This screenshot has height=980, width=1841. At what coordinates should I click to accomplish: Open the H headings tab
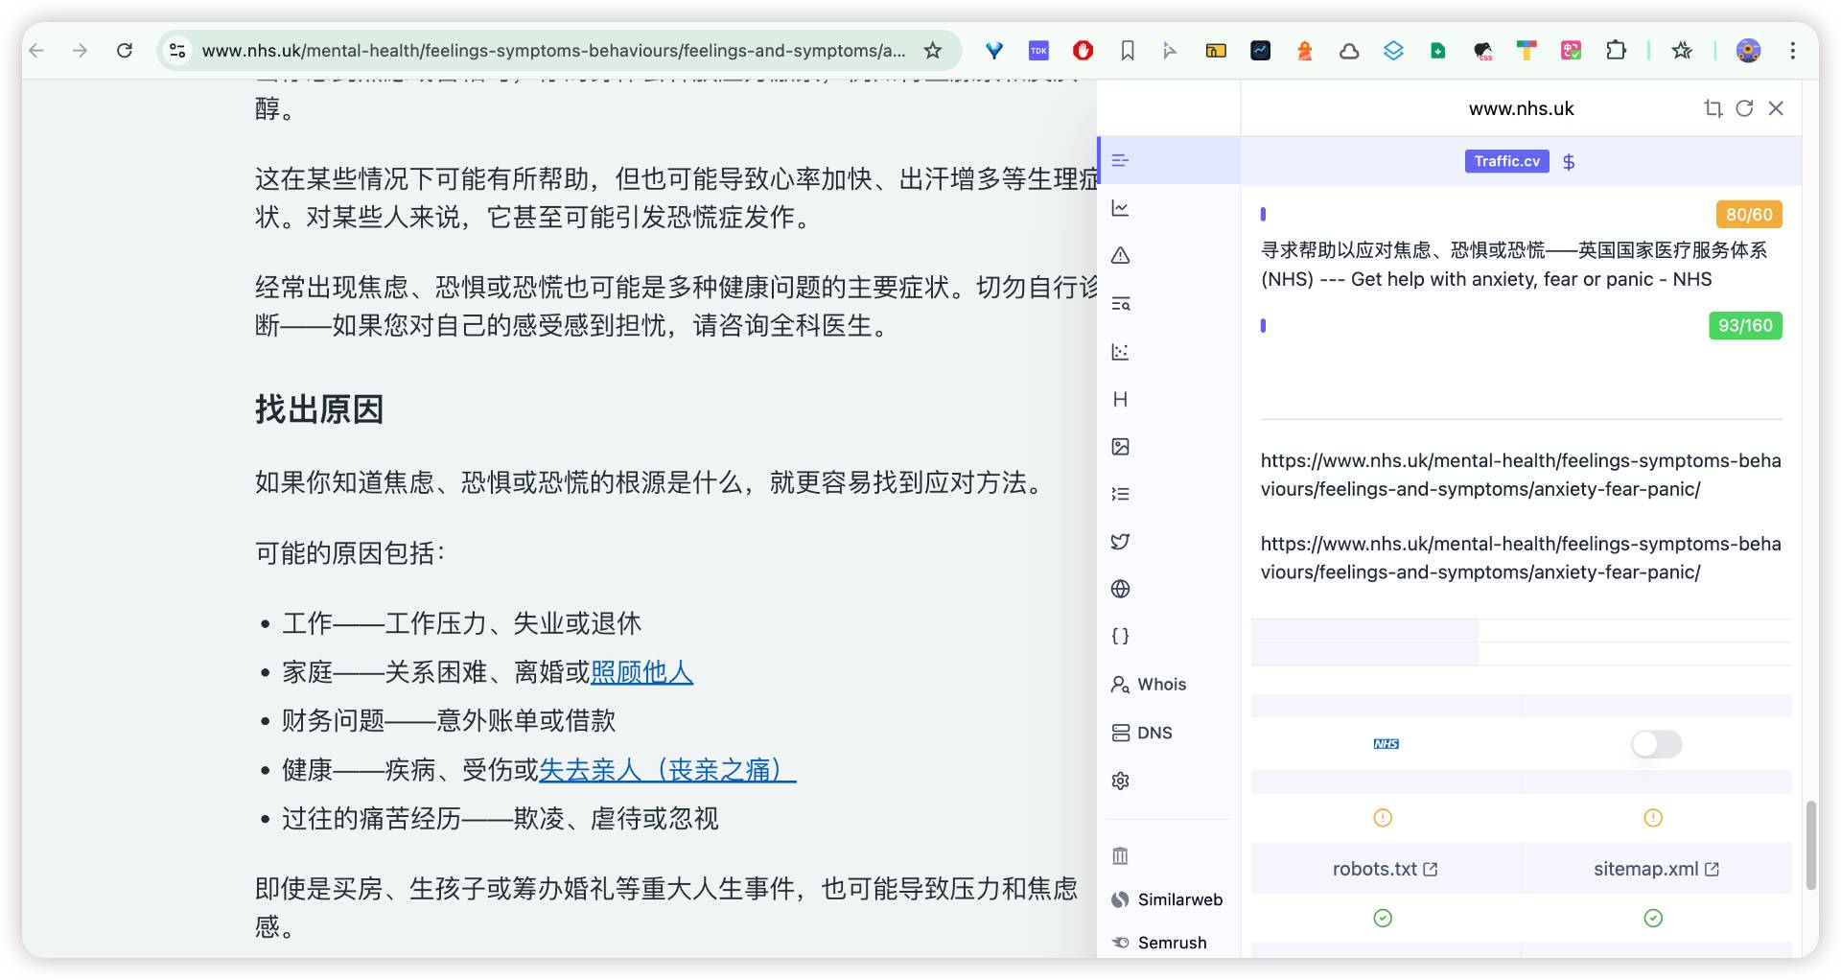pyautogui.click(x=1120, y=399)
